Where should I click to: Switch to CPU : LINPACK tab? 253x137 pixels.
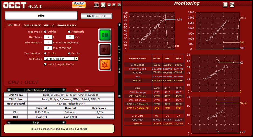point(32,25)
